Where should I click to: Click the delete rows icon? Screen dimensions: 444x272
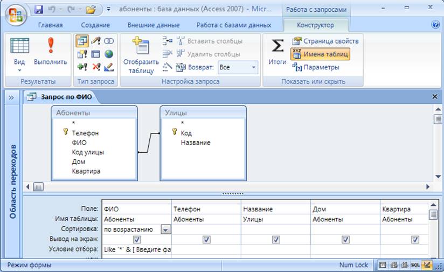[x=168, y=54]
